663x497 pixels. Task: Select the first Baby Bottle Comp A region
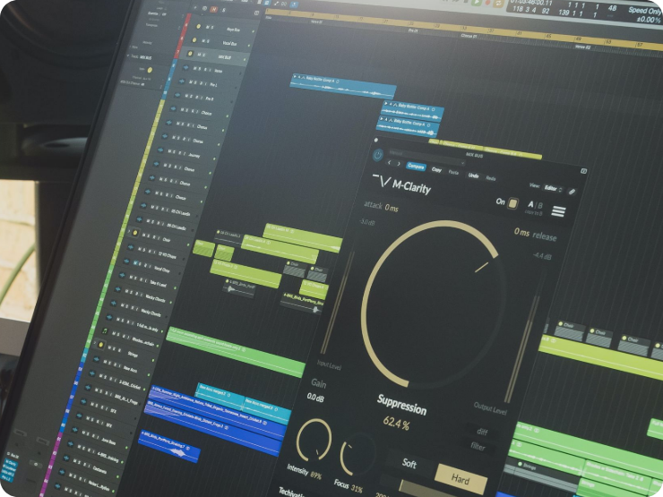pyautogui.click(x=343, y=86)
